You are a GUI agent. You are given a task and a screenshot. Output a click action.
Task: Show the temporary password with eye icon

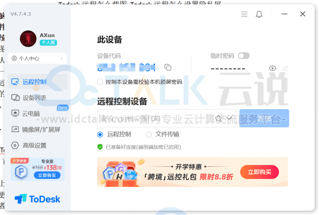(x=273, y=68)
